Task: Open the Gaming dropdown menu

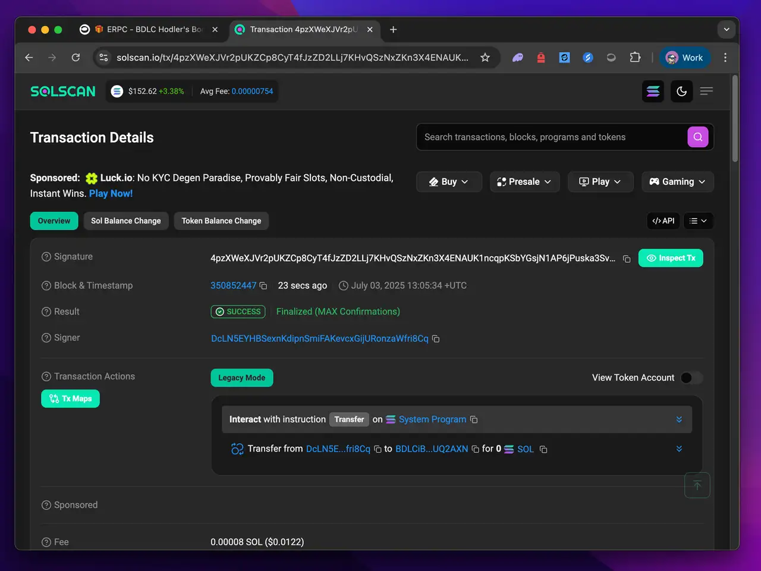Action: (677, 182)
